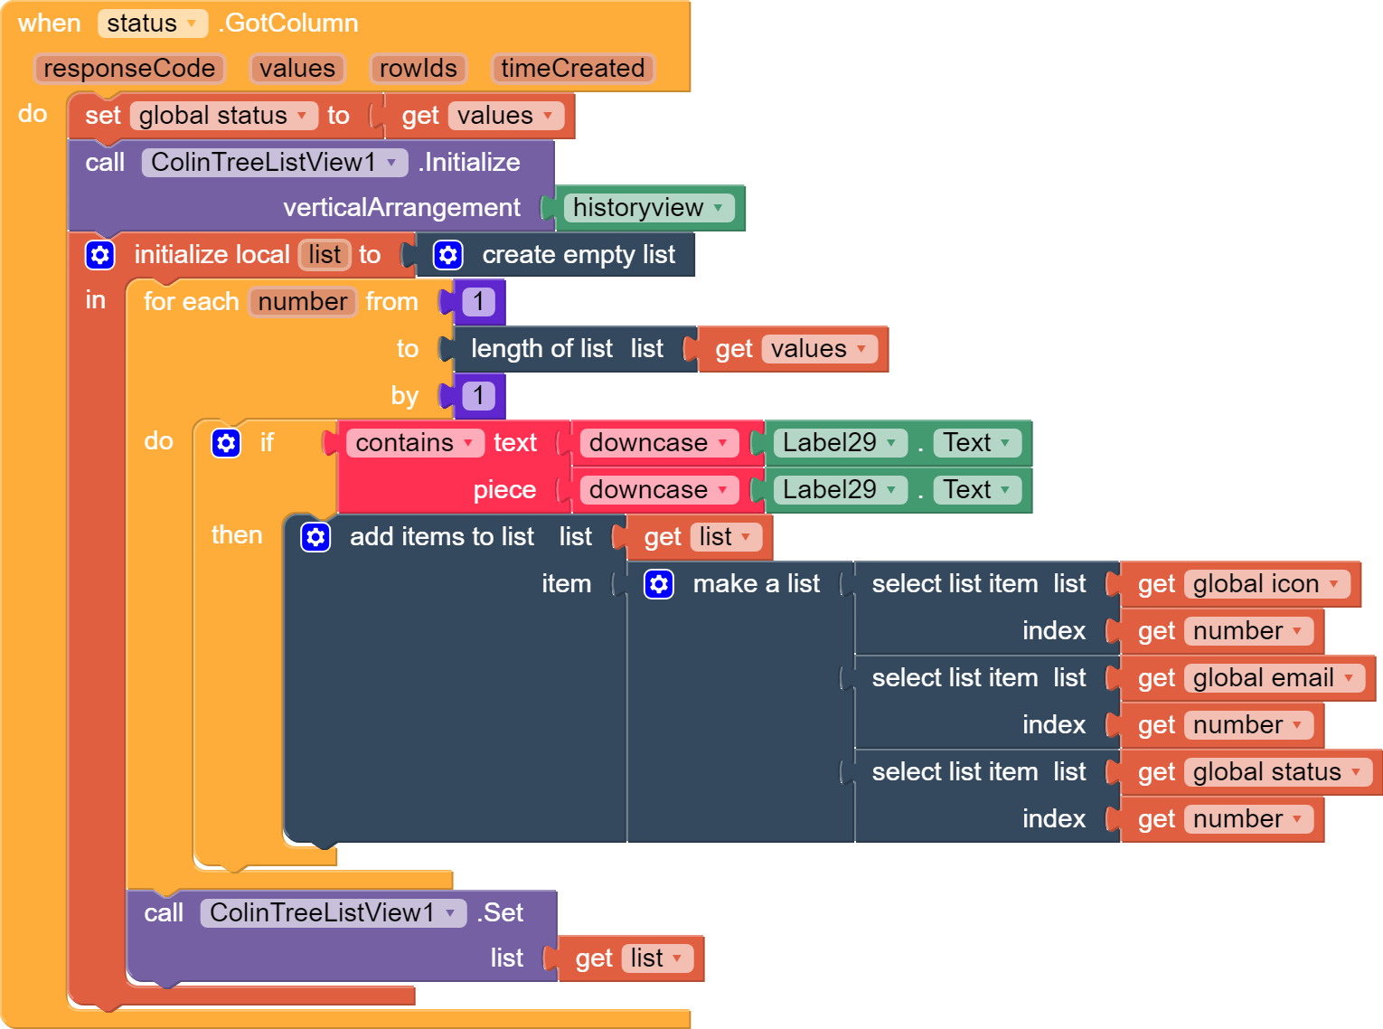Open global email variable dropdown
Viewport: 1383px width, 1029px height.
click(x=1274, y=678)
